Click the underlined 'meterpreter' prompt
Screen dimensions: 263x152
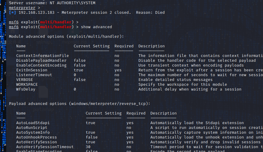(22, 8)
